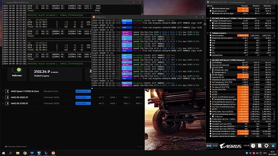Click Ryzen 5700X hashrate bar 8265 H/s
This screenshot has height=156, width=278.
click(x=83, y=91)
